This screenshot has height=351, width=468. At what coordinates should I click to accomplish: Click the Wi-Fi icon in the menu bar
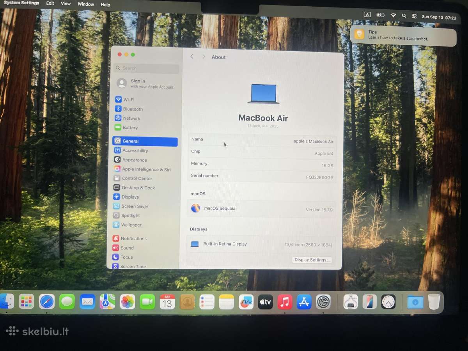pyautogui.click(x=393, y=15)
